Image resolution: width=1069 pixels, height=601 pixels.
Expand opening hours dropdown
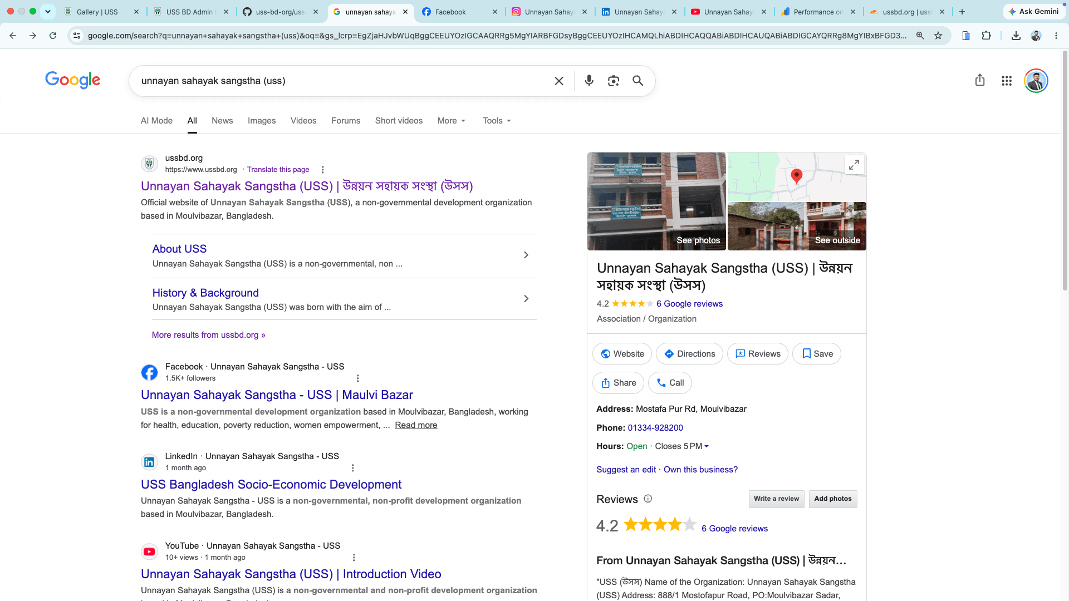[707, 446]
